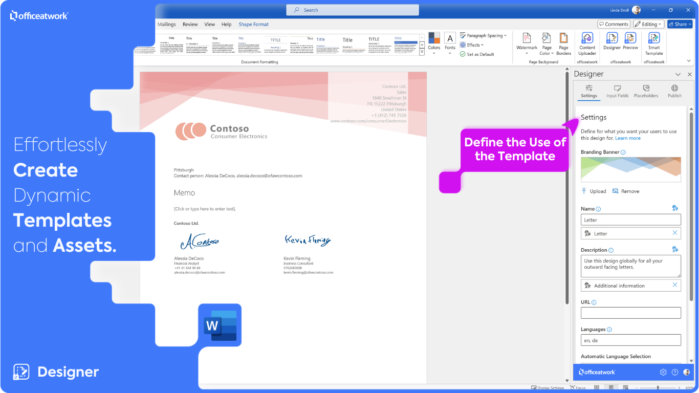Open the Editing mode dropdown

tap(648, 24)
